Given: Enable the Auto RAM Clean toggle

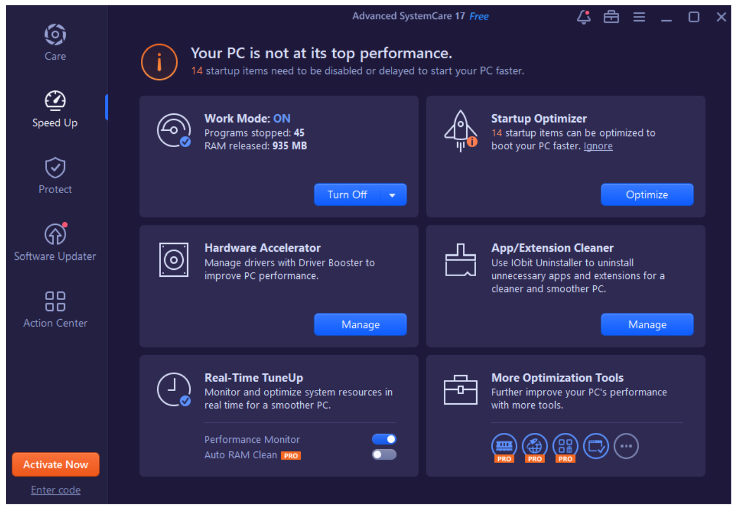Looking at the screenshot, I should click(x=384, y=455).
